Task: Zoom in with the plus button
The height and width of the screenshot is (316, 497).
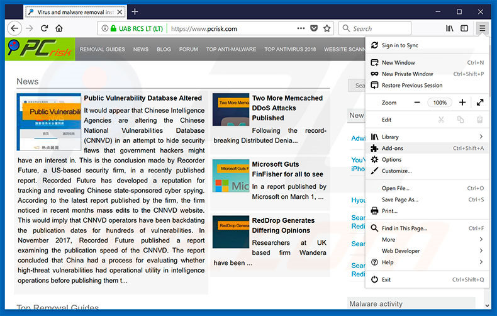Action: click(x=462, y=103)
